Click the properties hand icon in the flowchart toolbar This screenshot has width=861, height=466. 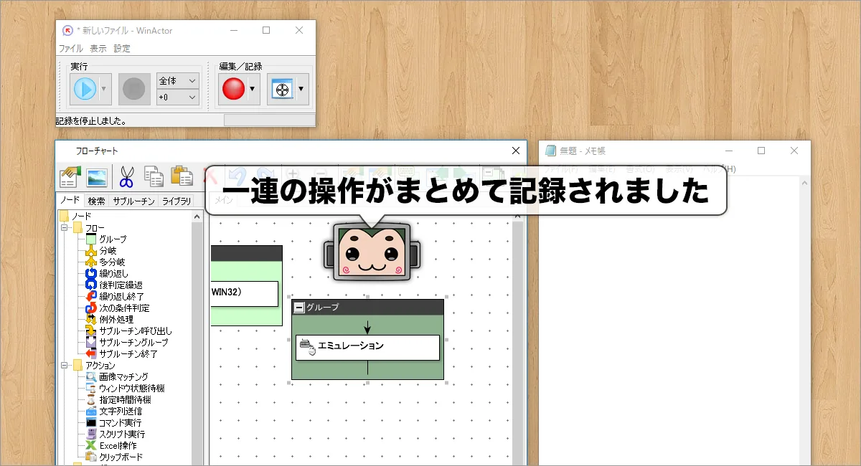point(70,176)
